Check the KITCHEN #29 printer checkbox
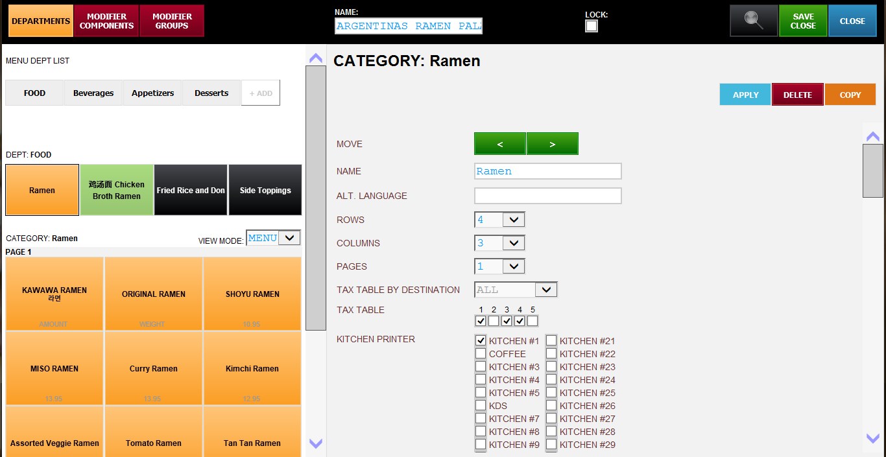The height and width of the screenshot is (457, 886). [551, 444]
